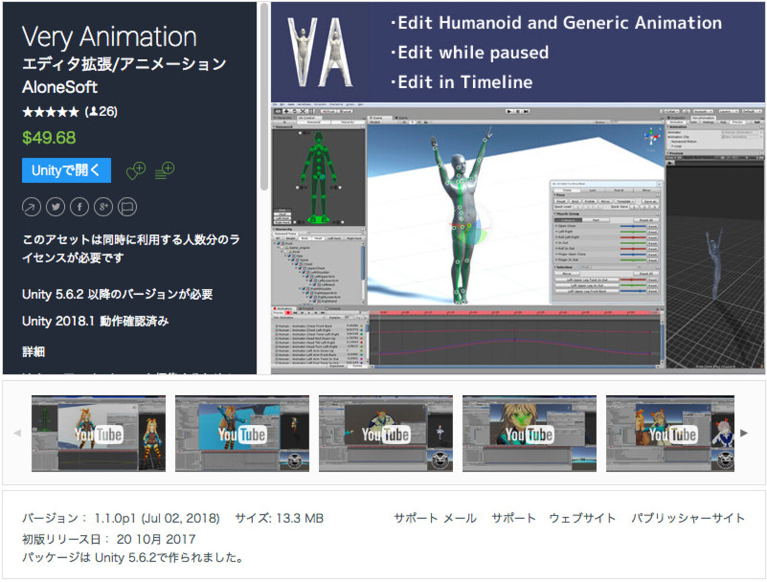Play the first YouTube video thumbnail
The width and height of the screenshot is (767, 582).
click(x=99, y=433)
